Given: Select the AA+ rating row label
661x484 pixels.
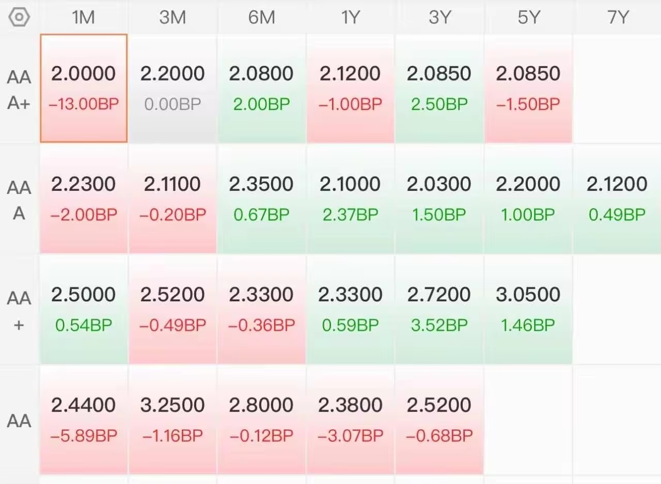Looking at the screenshot, I should (19, 311).
